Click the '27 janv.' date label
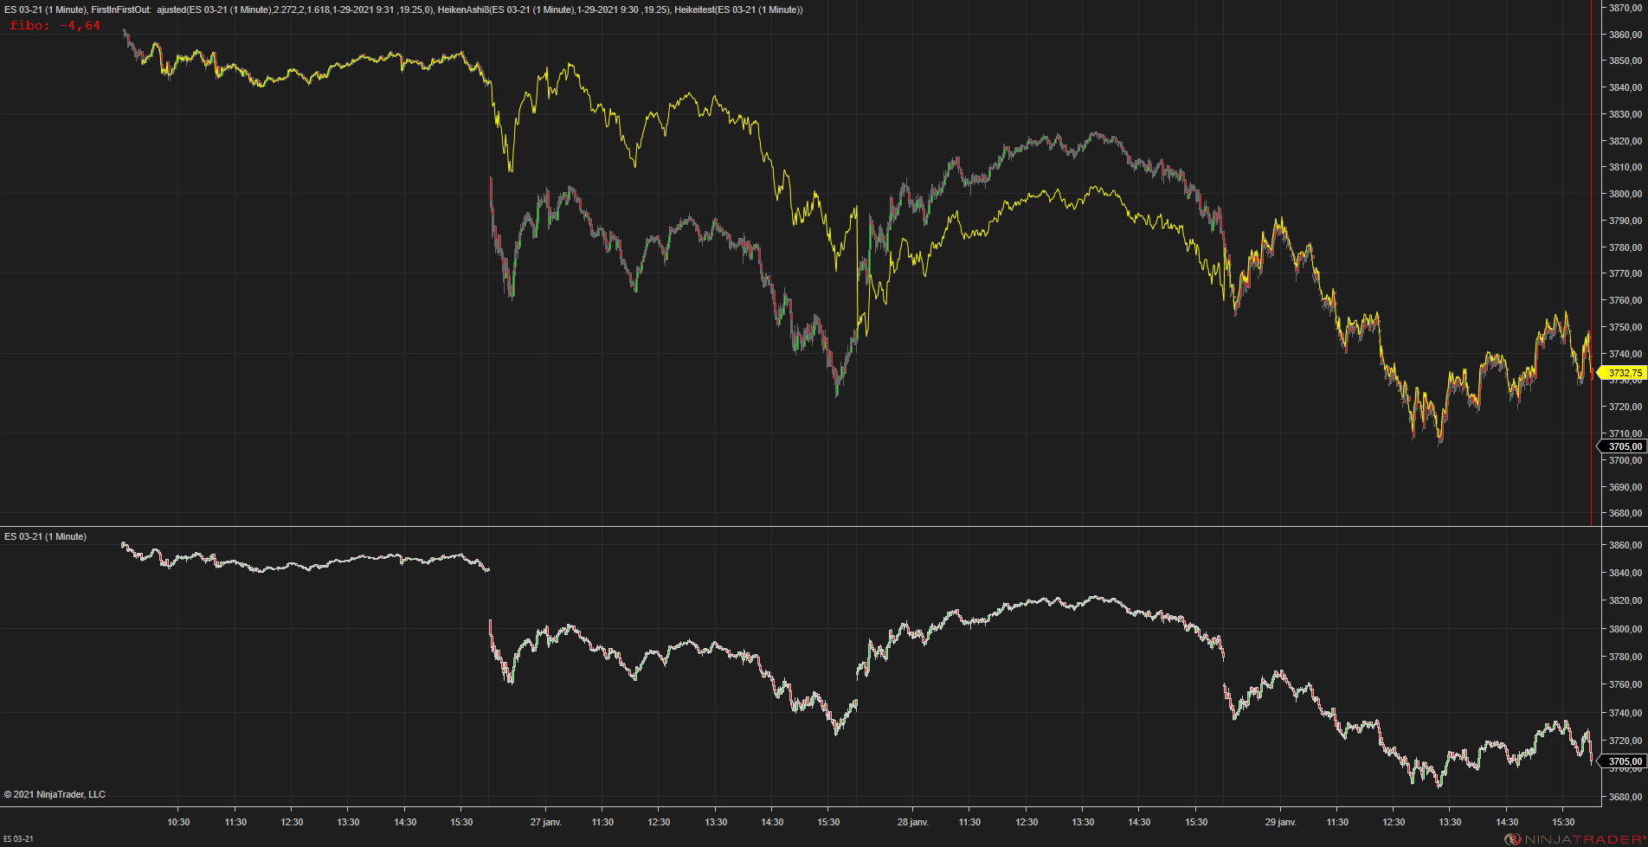 click(x=546, y=822)
